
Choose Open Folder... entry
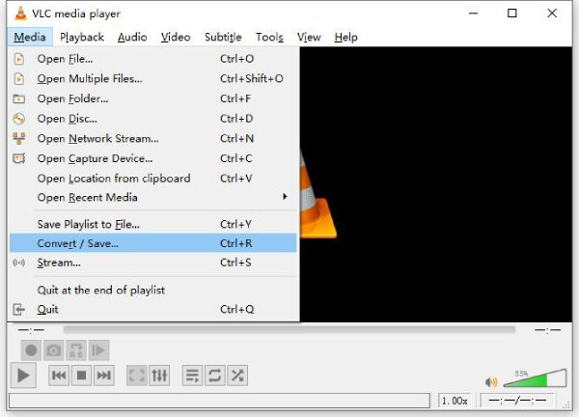[x=152, y=98]
